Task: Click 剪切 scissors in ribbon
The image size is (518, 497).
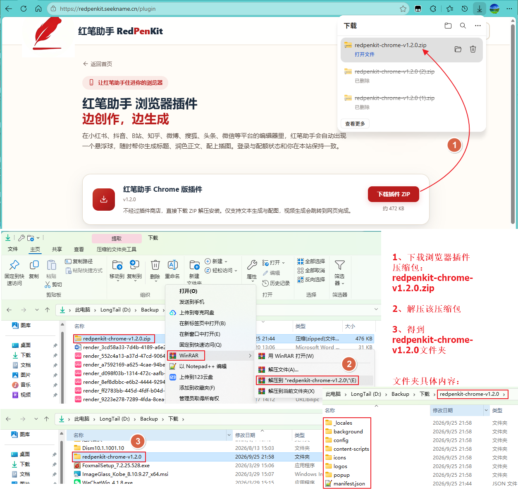Action: click(53, 285)
